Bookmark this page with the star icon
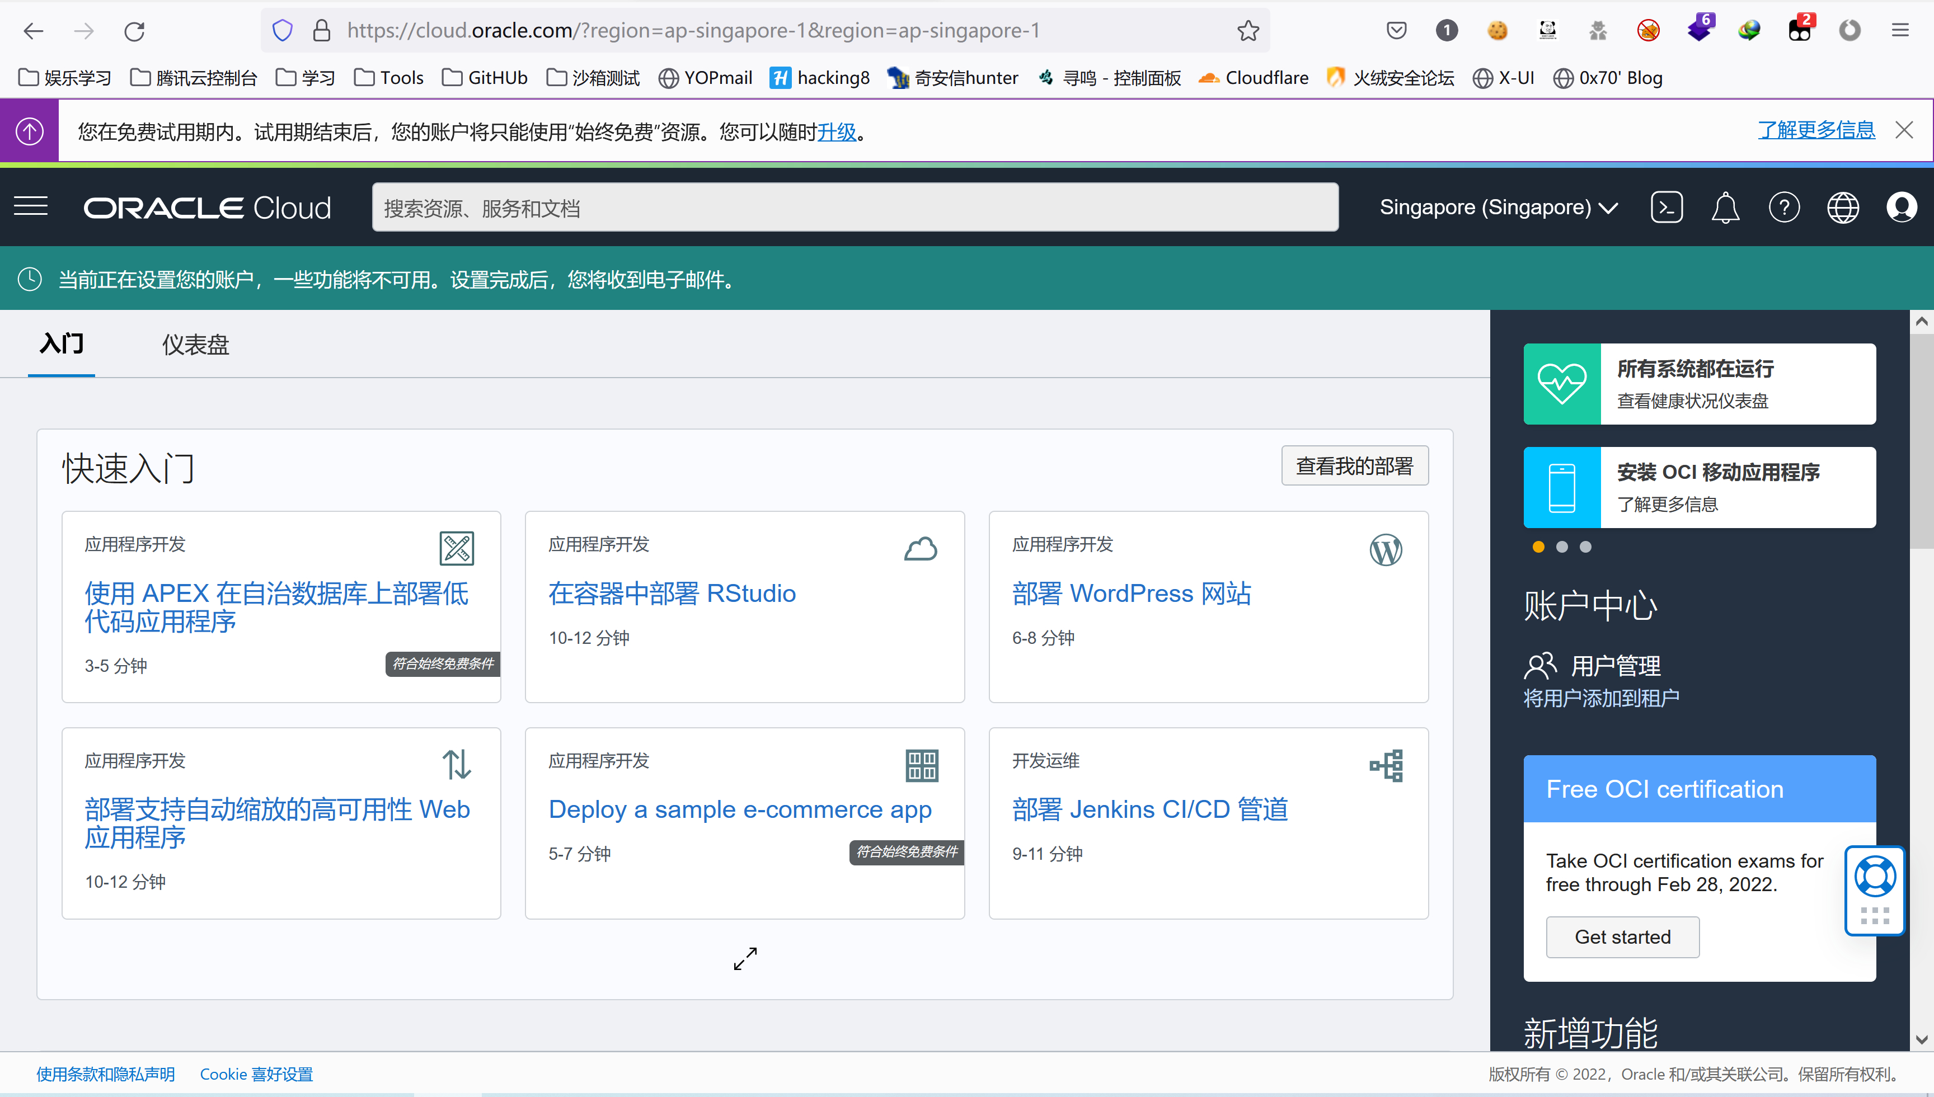Screen dimensions: 1934x1097 (x=1248, y=31)
